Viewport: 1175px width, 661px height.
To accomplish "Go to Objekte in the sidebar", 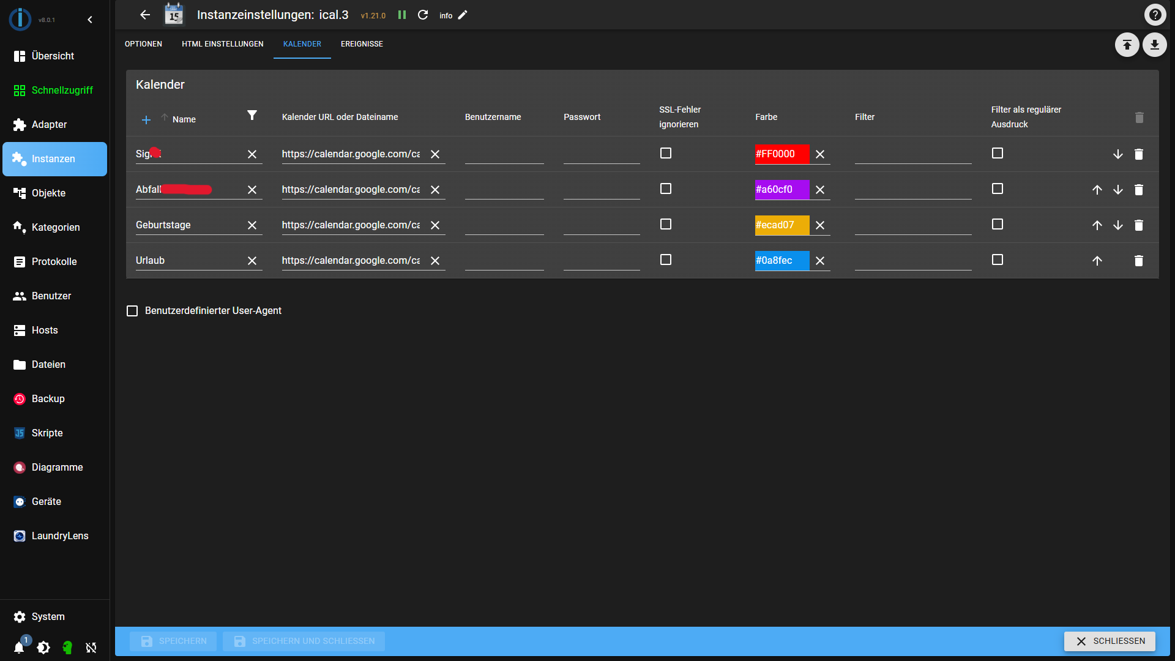I will (54, 193).
